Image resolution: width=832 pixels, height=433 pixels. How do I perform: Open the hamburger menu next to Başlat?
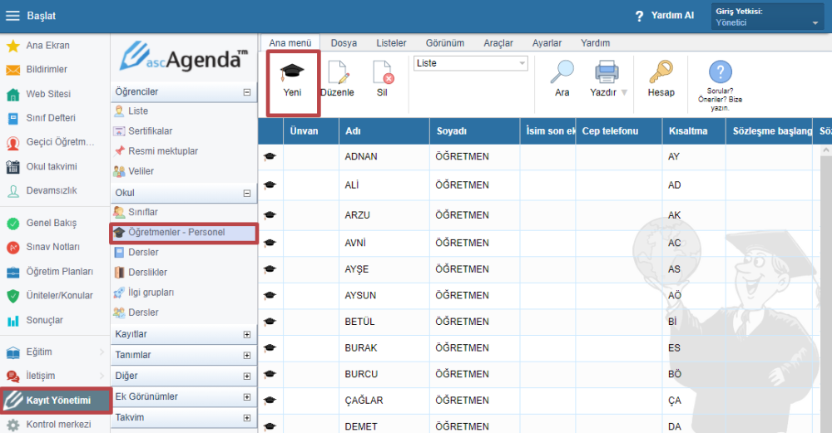12,16
